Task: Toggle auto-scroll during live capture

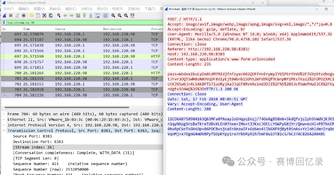Action: (x=97, y=15)
